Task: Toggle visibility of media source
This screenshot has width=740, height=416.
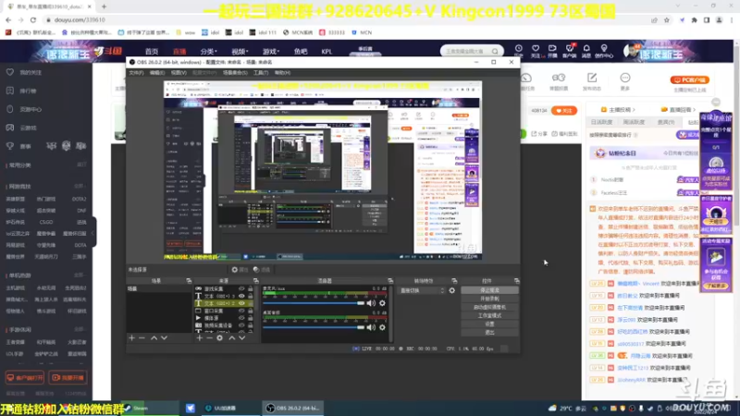Action: point(241,318)
